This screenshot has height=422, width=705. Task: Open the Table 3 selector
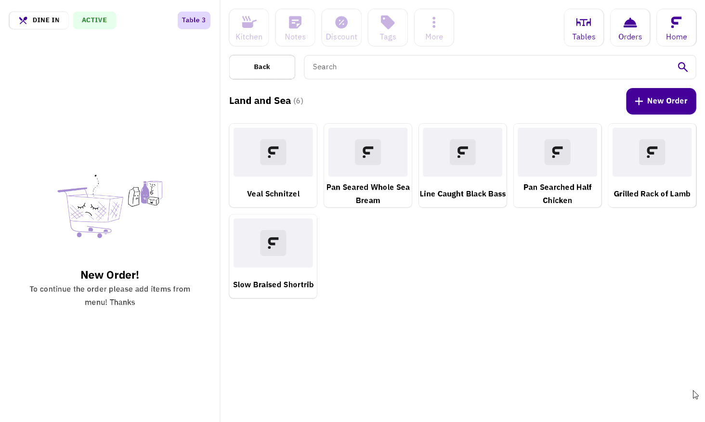tap(194, 20)
